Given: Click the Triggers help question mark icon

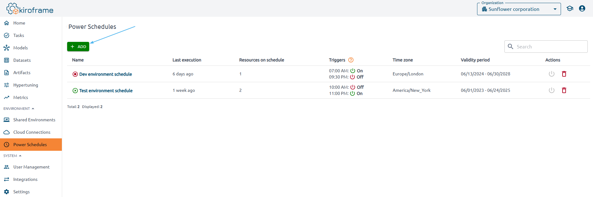Looking at the screenshot, I should (351, 60).
